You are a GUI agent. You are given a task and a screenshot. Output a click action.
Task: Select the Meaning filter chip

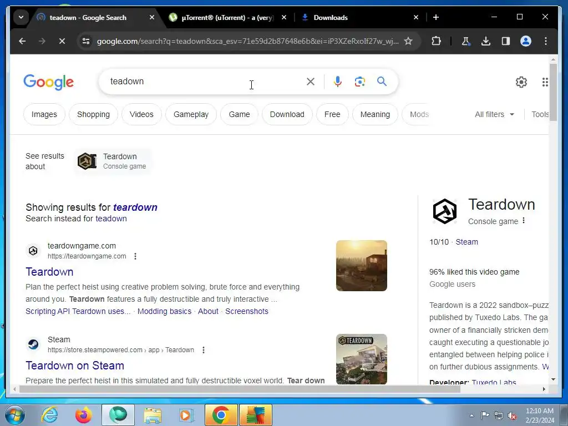pyautogui.click(x=375, y=114)
